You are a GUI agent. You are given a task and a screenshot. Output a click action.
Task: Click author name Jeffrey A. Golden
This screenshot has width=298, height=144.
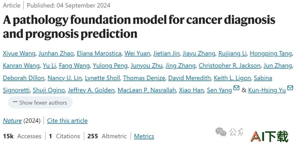tap(91, 90)
